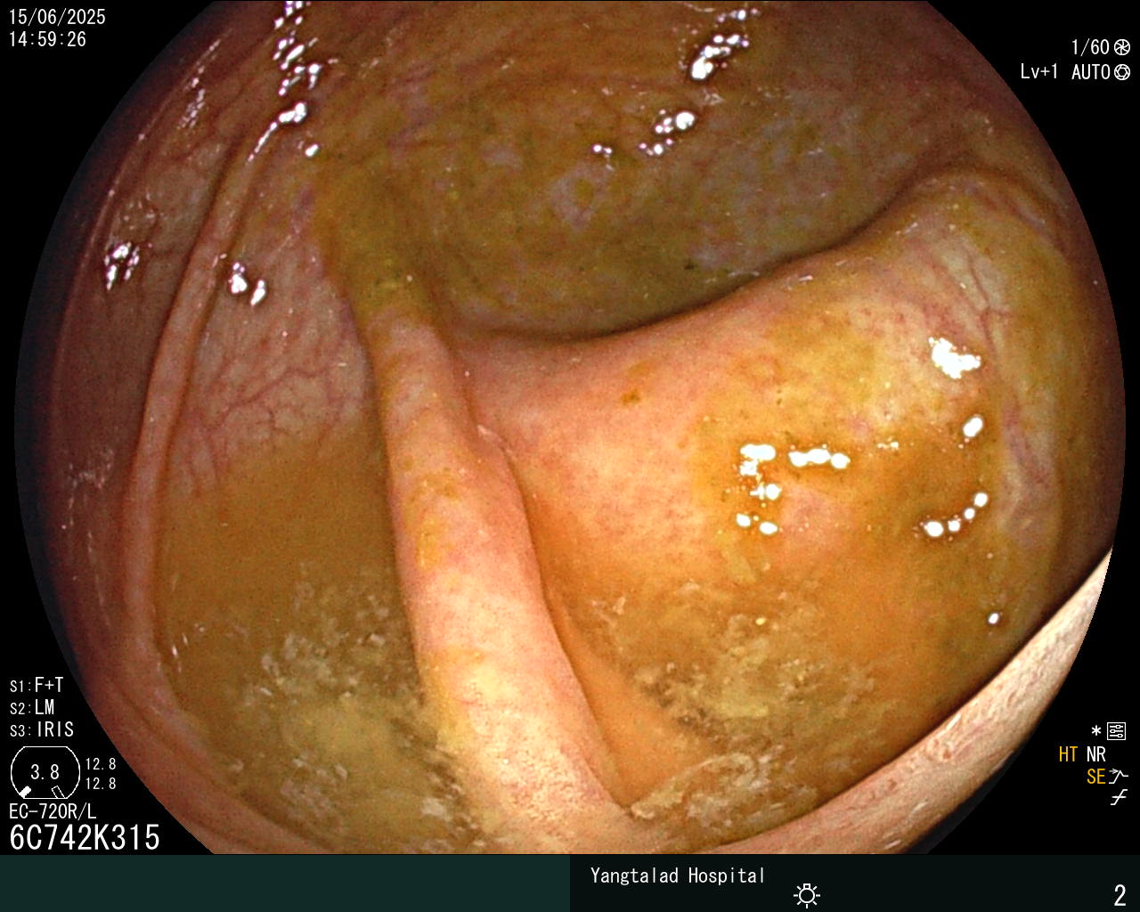Click the time stamp 14:59:26
The image size is (1140, 912).
[x=48, y=39]
